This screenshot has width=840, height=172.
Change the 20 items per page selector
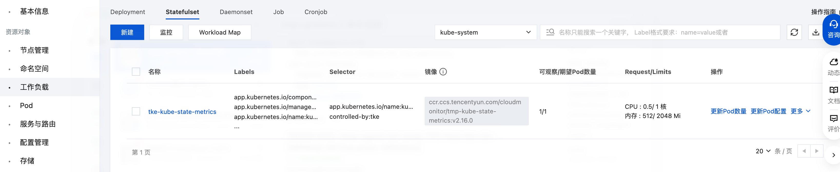(763, 151)
